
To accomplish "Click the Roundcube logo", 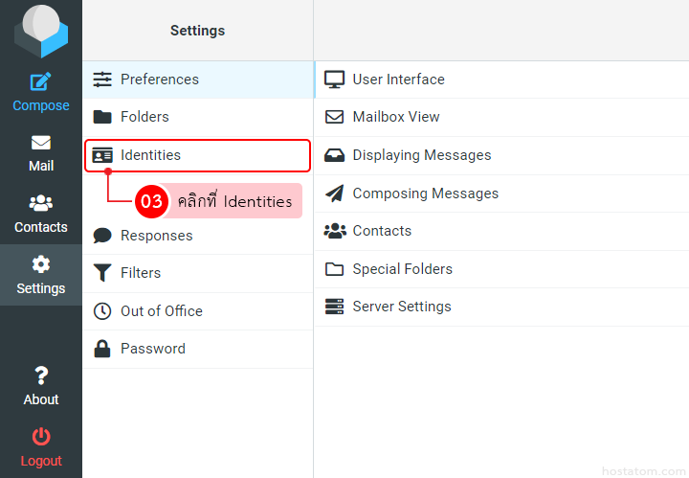I will [40, 31].
